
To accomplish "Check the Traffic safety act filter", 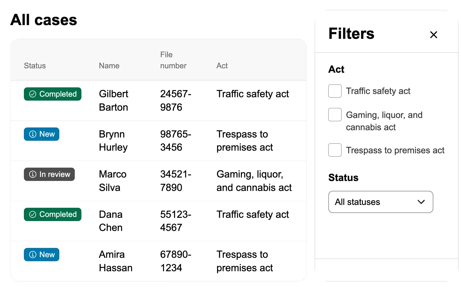I will click(335, 91).
